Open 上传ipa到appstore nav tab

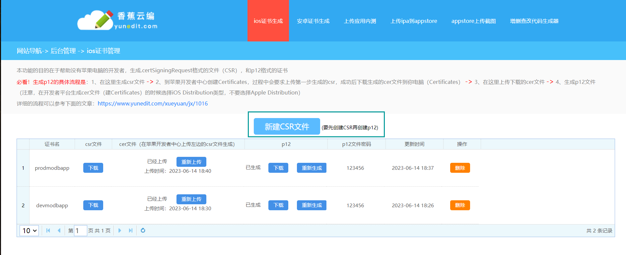point(414,21)
